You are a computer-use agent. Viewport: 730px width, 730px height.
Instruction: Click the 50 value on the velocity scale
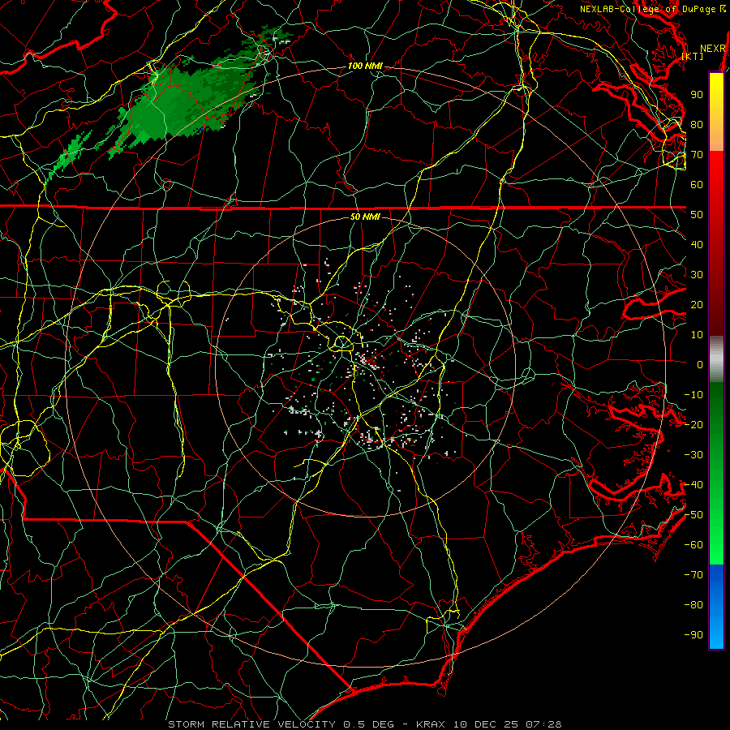click(697, 215)
